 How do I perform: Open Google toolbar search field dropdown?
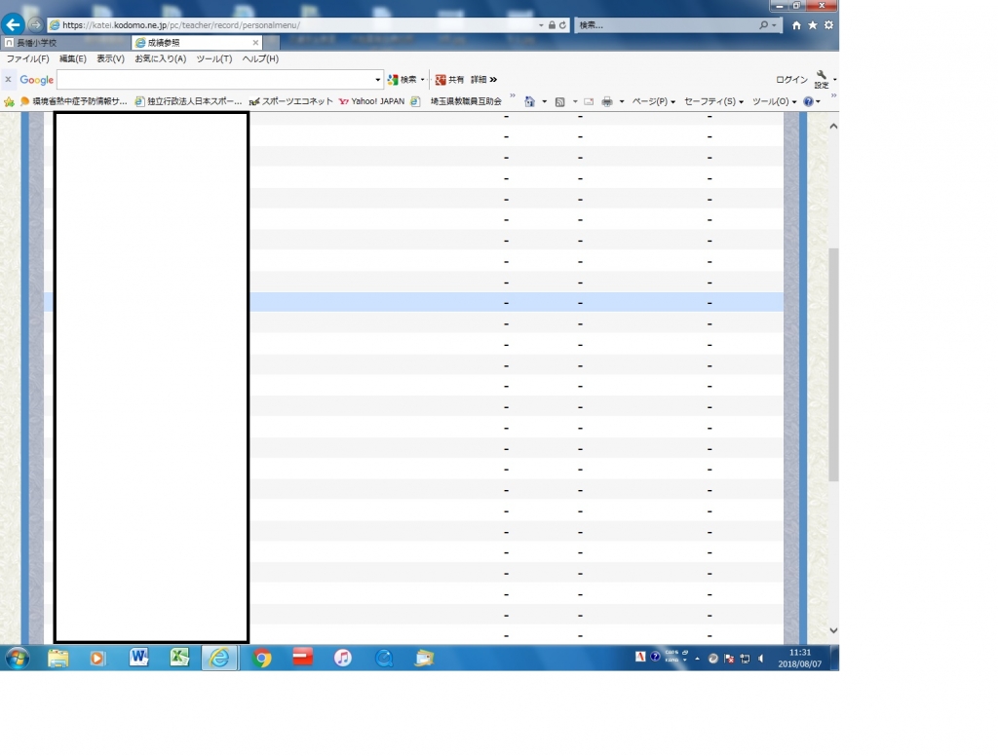click(378, 80)
